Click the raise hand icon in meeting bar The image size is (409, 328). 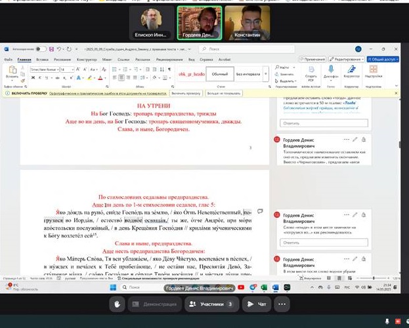pyautogui.click(x=118, y=304)
